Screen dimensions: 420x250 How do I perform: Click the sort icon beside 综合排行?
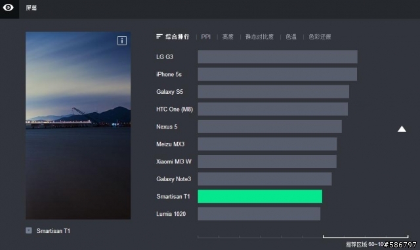[x=159, y=36]
